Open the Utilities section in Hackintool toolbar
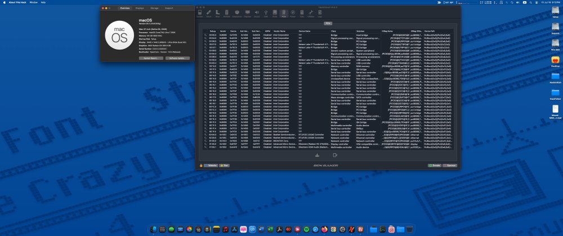This screenshot has height=236, width=563. [311, 14]
